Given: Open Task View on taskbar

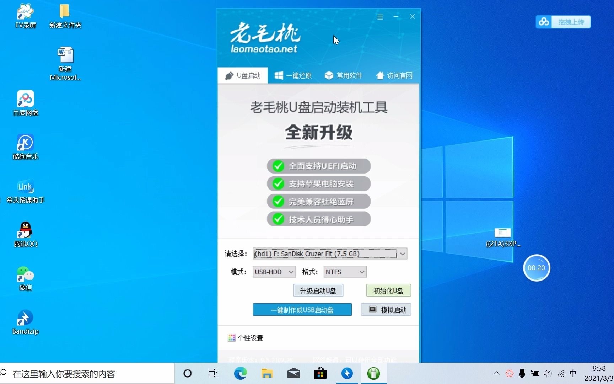Looking at the screenshot, I should pos(213,373).
